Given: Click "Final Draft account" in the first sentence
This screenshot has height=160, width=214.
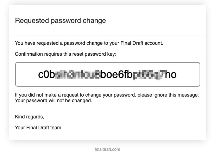Looking at the screenshot, I should pyautogui.click(x=141, y=43).
